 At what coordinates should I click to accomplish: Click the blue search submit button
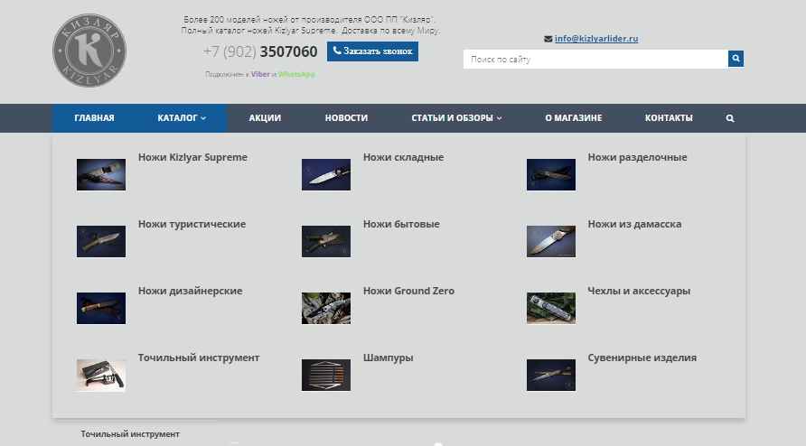click(x=736, y=59)
